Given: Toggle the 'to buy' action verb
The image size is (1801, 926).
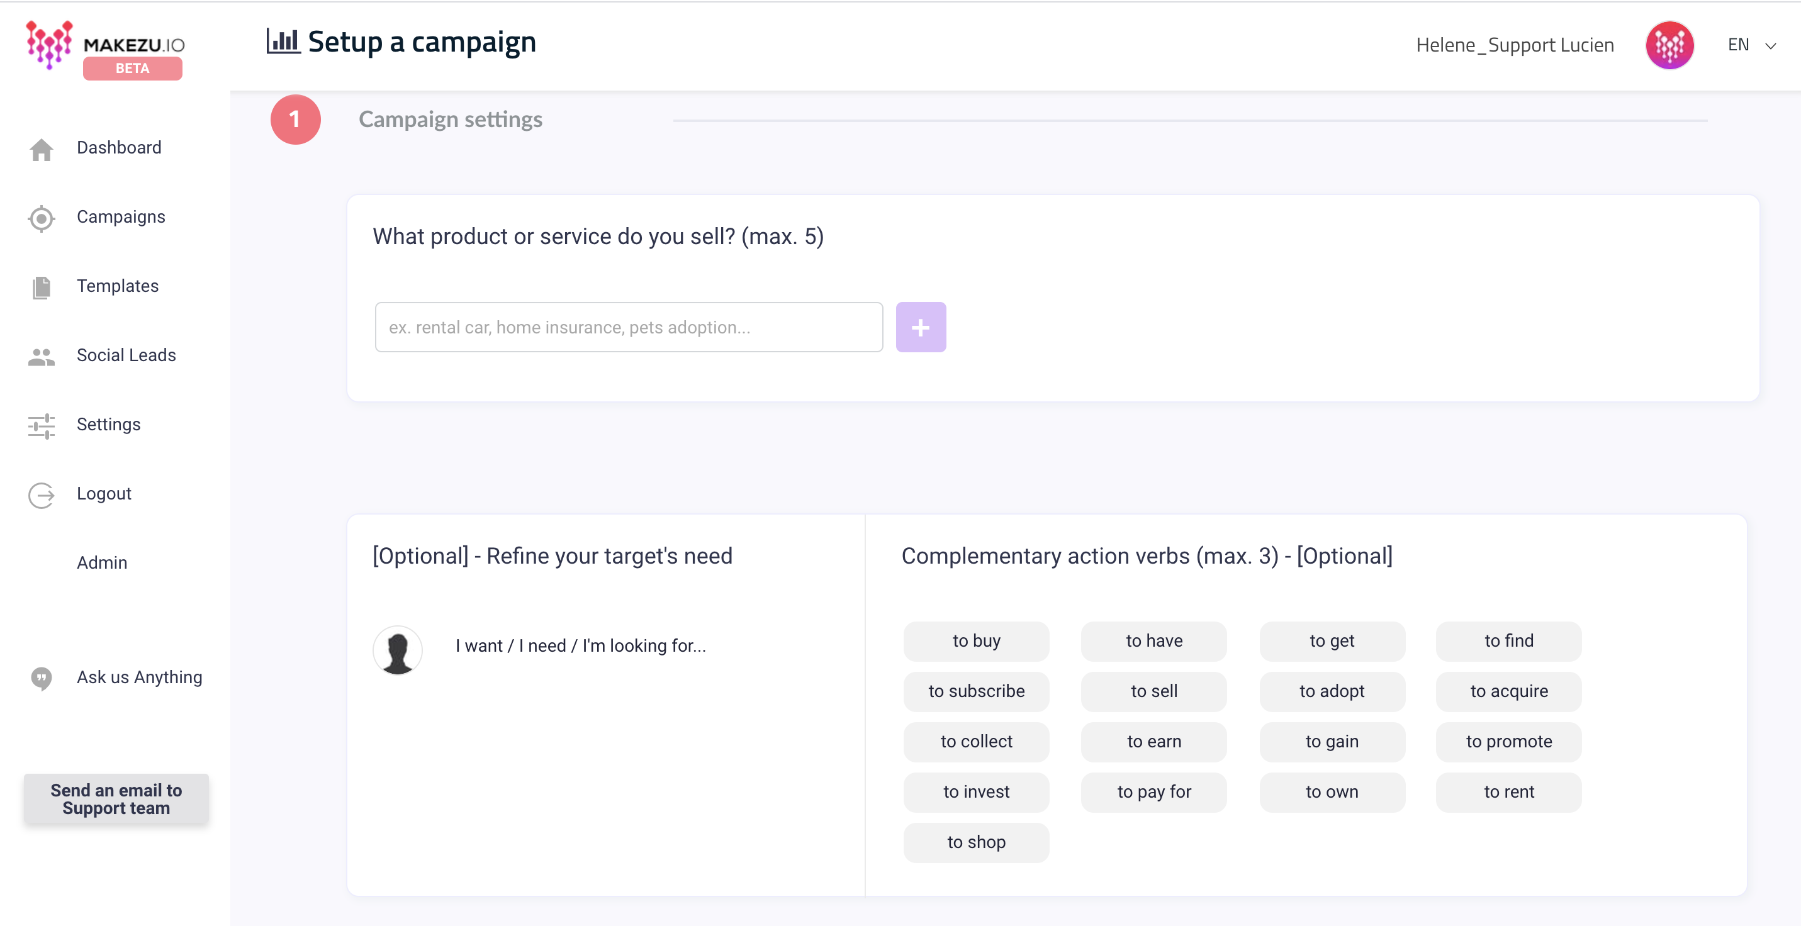Looking at the screenshot, I should coord(975,641).
